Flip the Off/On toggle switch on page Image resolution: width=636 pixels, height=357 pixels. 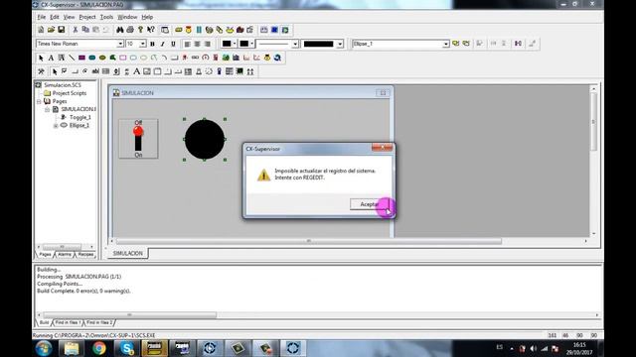(138, 139)
